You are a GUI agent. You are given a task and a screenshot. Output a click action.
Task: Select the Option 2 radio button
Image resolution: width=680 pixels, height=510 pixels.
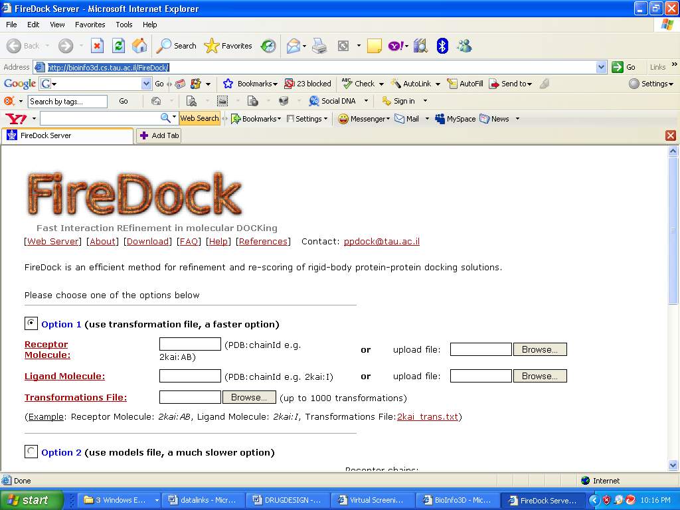click(x=31, y=452)
